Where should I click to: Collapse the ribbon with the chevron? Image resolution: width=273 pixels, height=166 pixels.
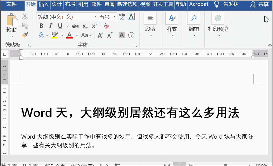point(270,45)
